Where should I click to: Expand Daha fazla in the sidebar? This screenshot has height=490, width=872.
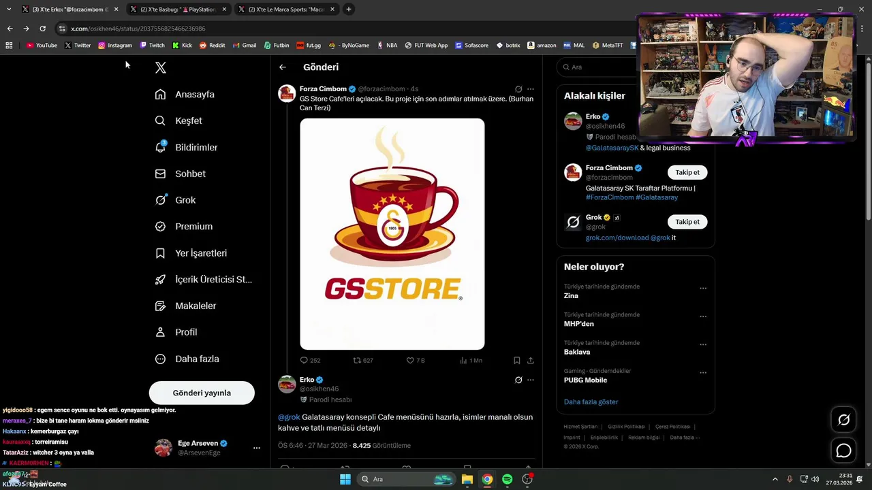[187, 359]
